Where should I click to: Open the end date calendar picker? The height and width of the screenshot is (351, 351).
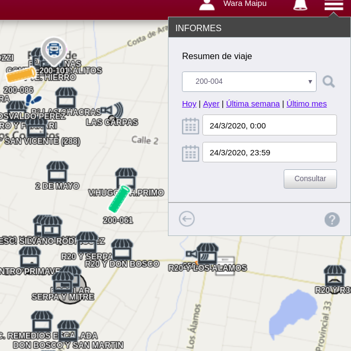191,153
